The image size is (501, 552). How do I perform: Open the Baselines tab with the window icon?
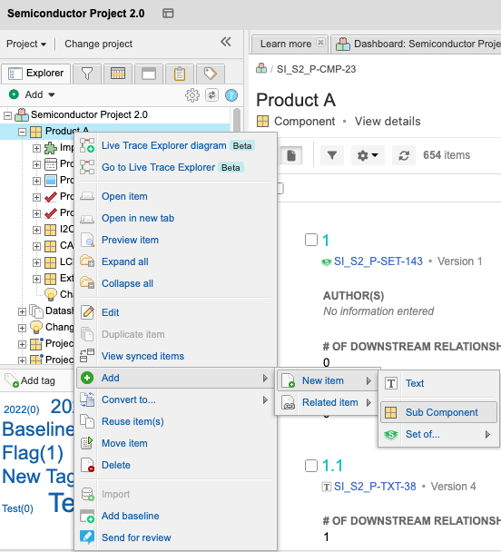(149, 74)
